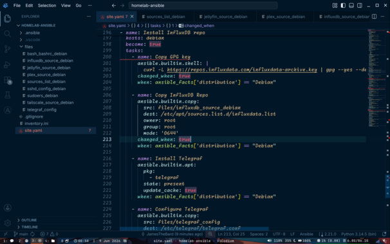390x244 pixels.
Task: Toggle the Secondary Side Bar
Action: point(359,5)
